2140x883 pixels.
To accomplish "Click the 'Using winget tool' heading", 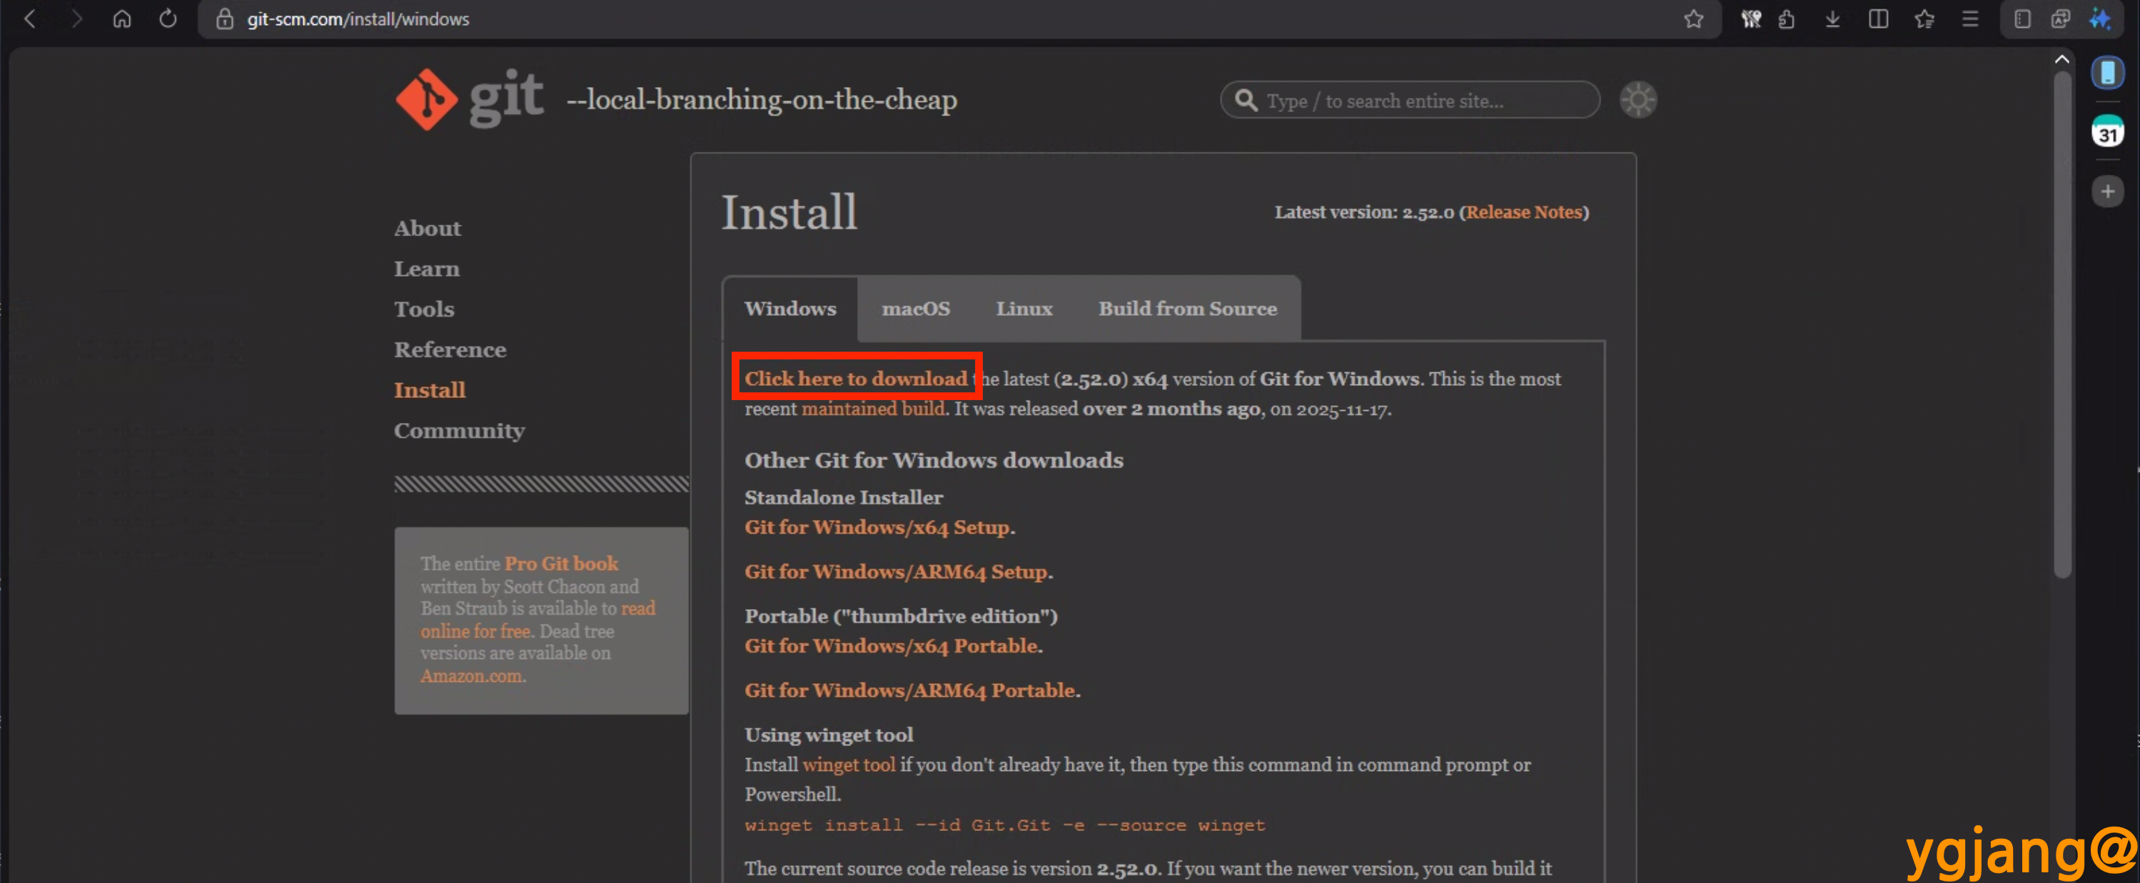I will click(x=828, y=735).
